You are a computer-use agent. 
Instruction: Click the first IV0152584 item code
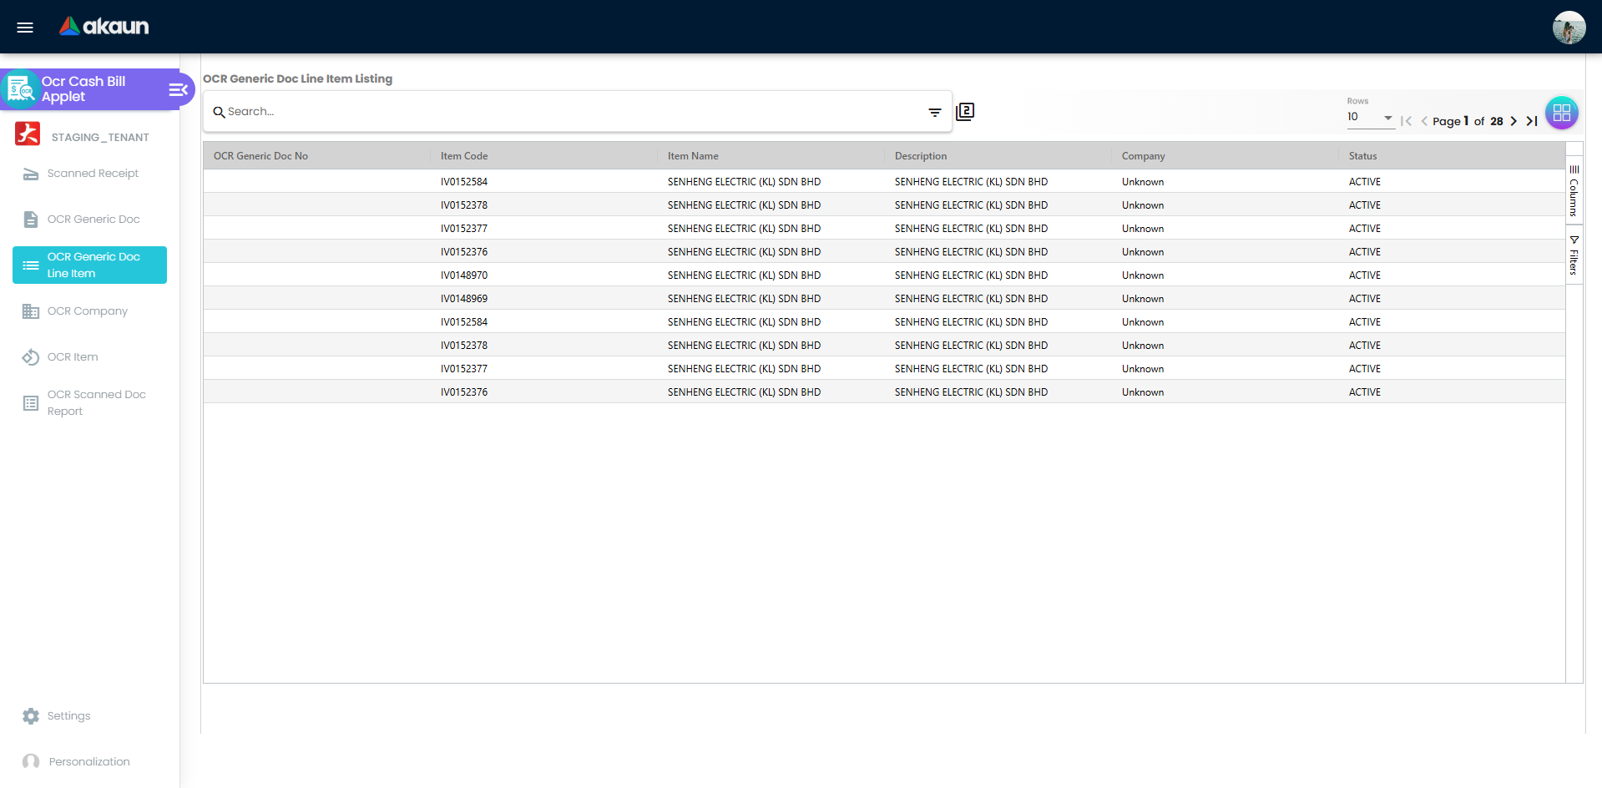pos(464,182)
